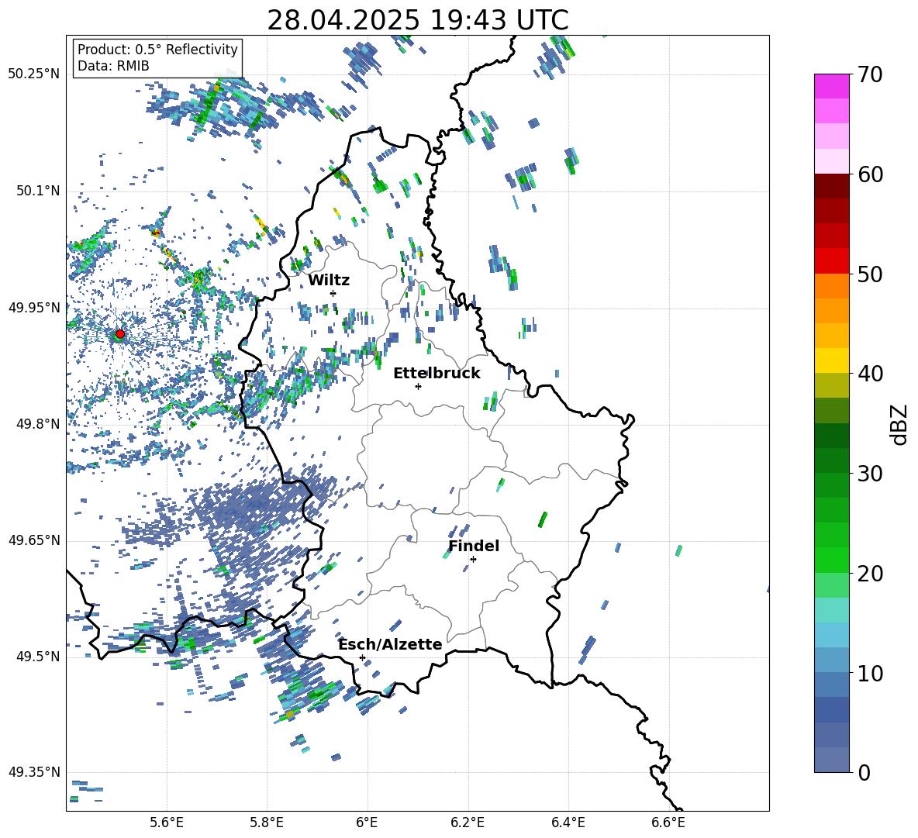Viewport: 918px width, 838px height.
Task: Click the 50 tick label on colorbar
Action: [870, 274]
